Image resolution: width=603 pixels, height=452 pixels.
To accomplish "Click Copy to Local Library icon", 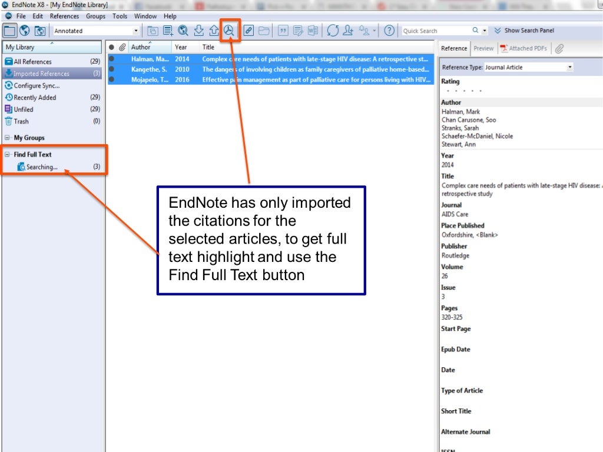I will click(153, 31).
